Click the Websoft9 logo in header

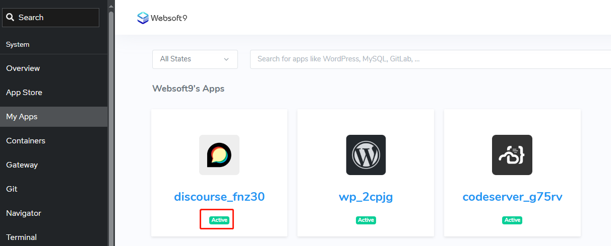coord(162,18)
